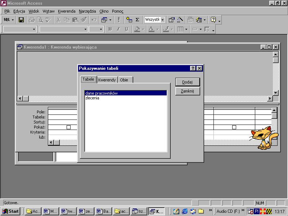
Task: Check the right Pokaż checkbox in the grid
Action: [x=234, y=127]
